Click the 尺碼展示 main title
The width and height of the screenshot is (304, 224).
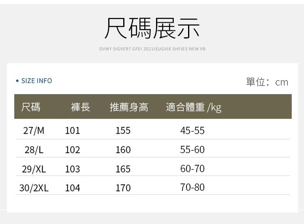152,28
